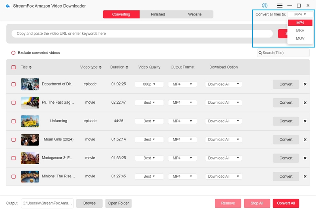
Task: Remove Mean Girls (2024) row with X
Action: (305, 139)
